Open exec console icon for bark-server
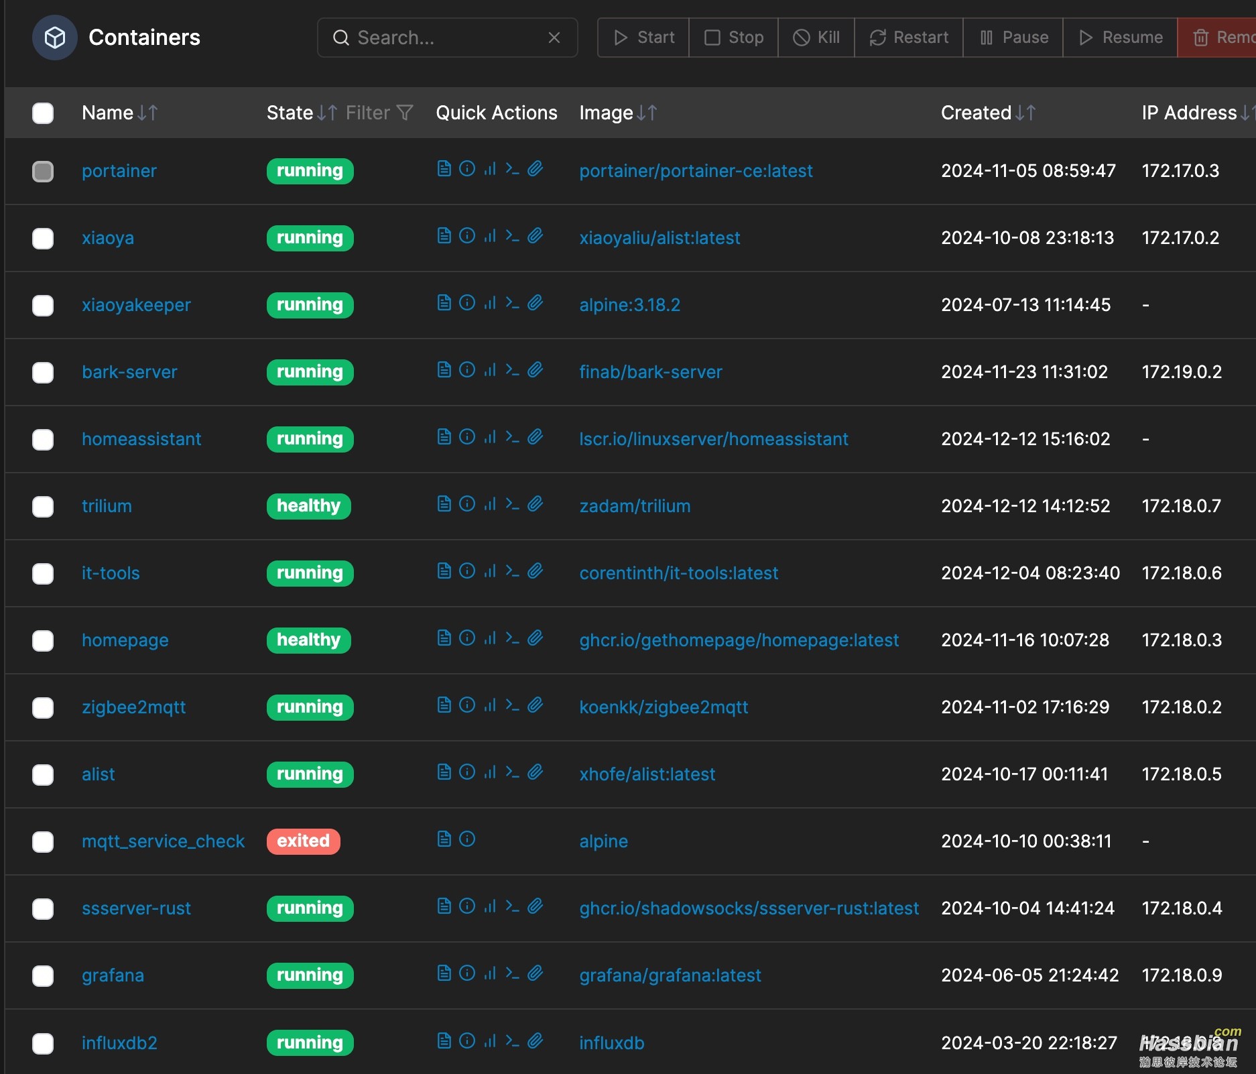 click(513, 370)
